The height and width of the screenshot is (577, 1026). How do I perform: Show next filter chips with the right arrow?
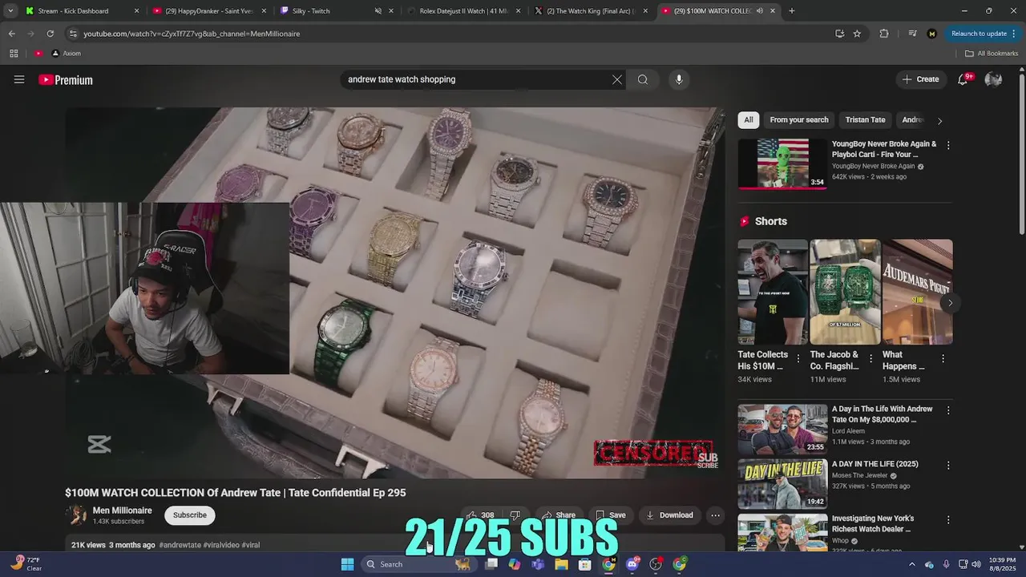click(939, 120)
